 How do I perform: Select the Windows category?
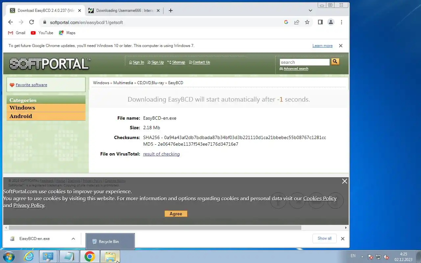(46, 108)
